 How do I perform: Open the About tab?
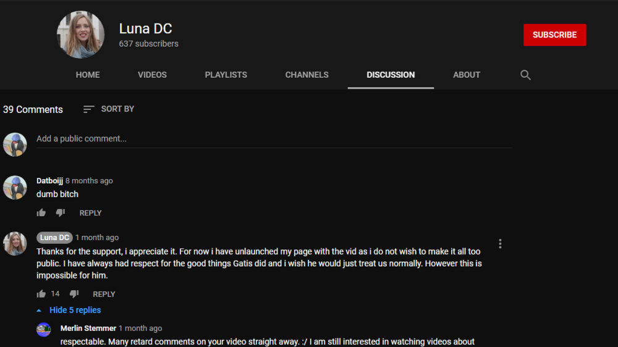point(467,75)
